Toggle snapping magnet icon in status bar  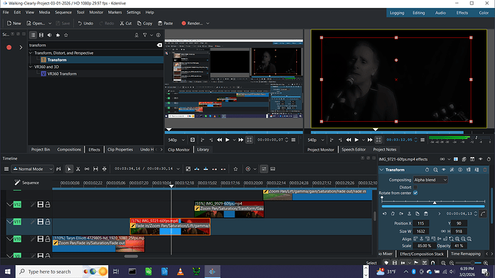pos(433,263)
